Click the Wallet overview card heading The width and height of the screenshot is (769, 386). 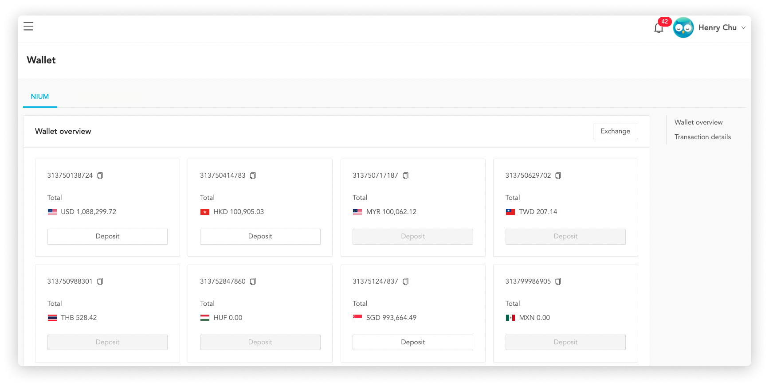point(63,131)
